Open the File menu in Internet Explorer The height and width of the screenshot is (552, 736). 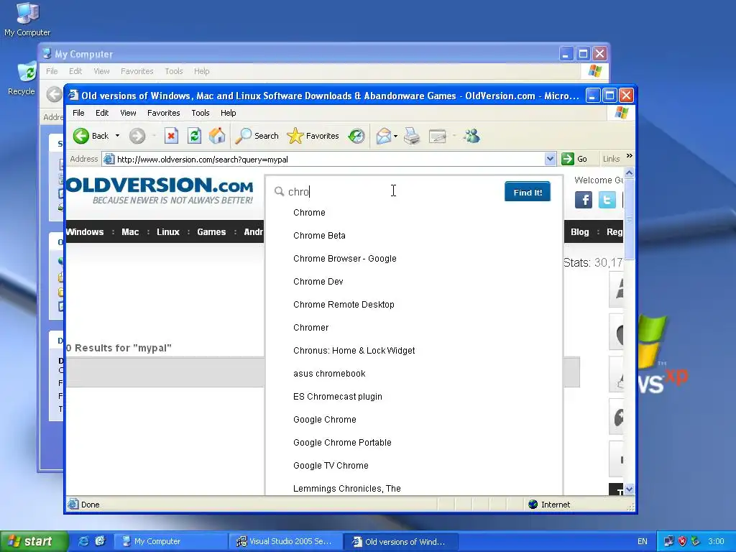point(78,113)
